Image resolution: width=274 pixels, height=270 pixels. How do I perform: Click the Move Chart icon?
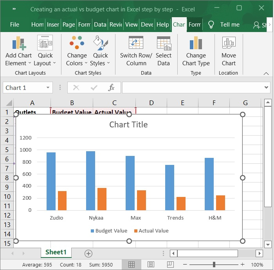(229, 43)
